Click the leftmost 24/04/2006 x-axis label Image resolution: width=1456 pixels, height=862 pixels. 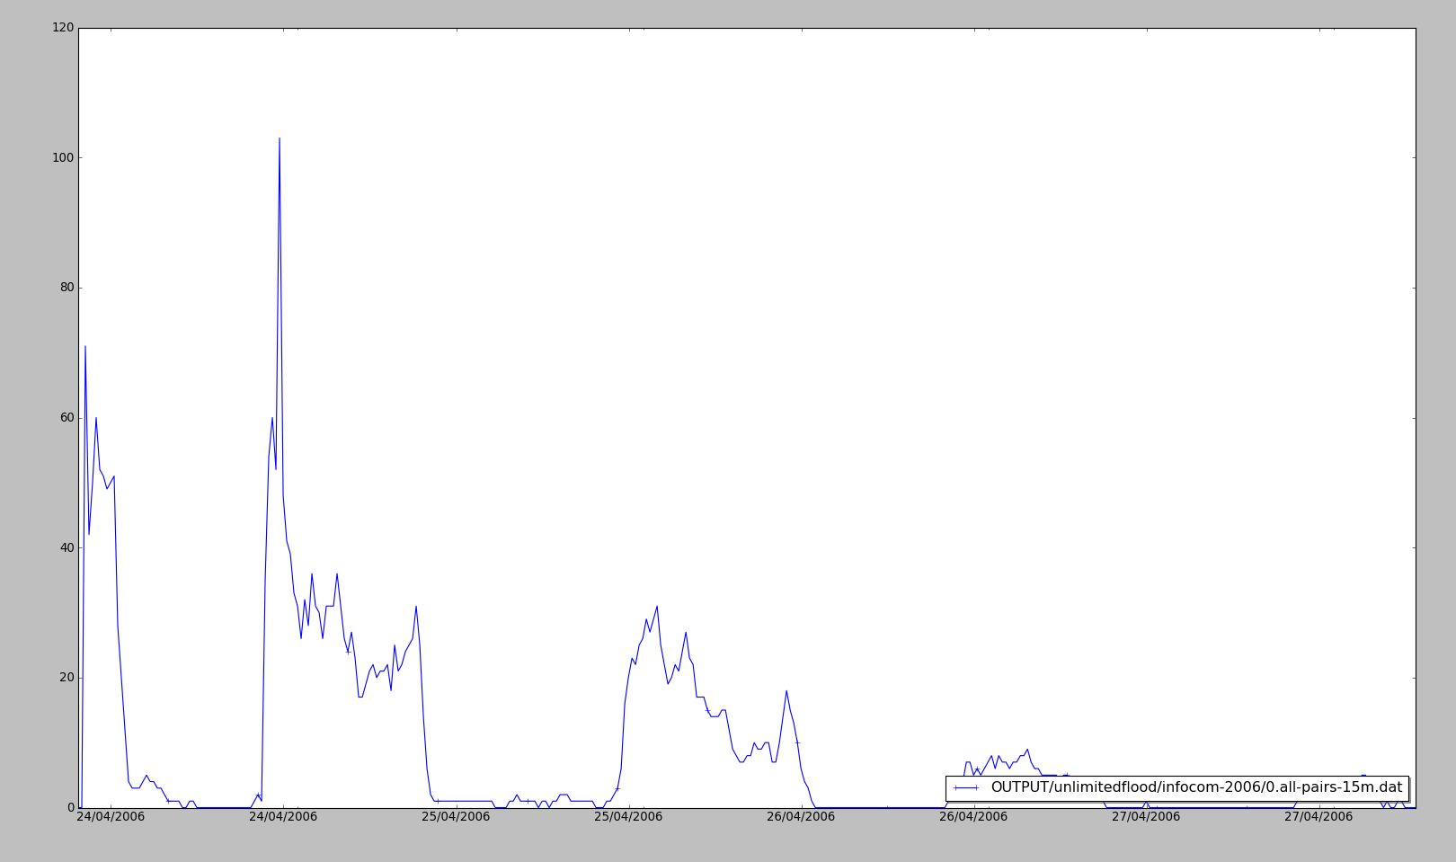pos(111,817)
